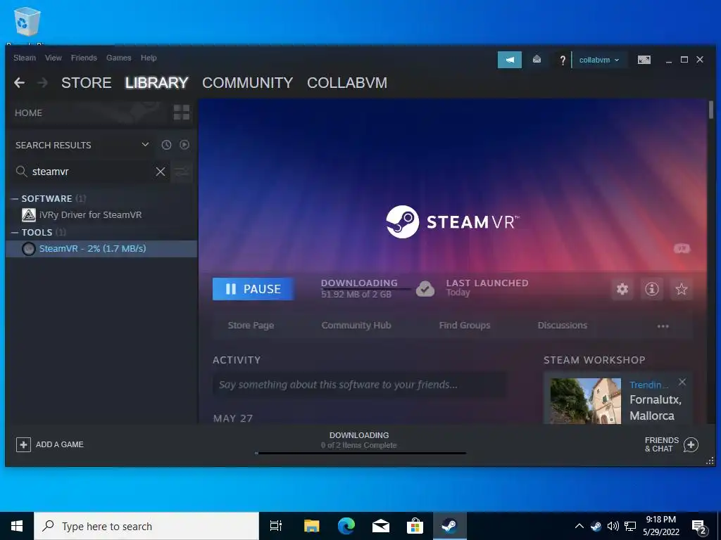Go to library HOME
Viewport: 721px width, 540px height.
28,113
